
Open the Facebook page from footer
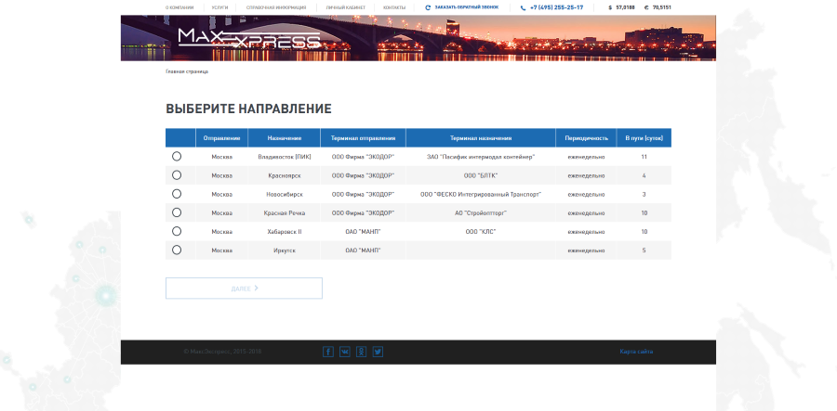(x=328, y=352)
